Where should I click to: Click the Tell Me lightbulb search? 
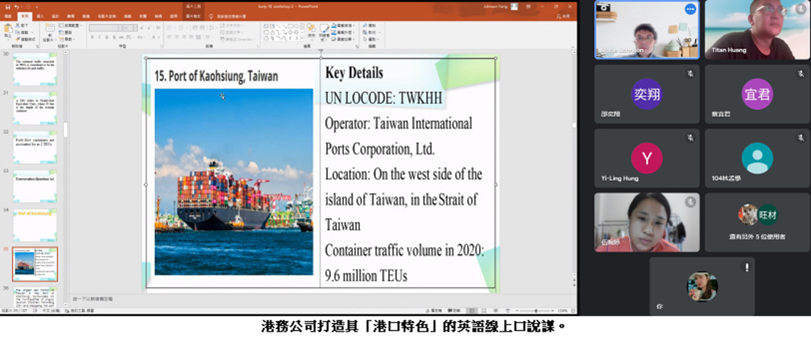click(211, 16)
